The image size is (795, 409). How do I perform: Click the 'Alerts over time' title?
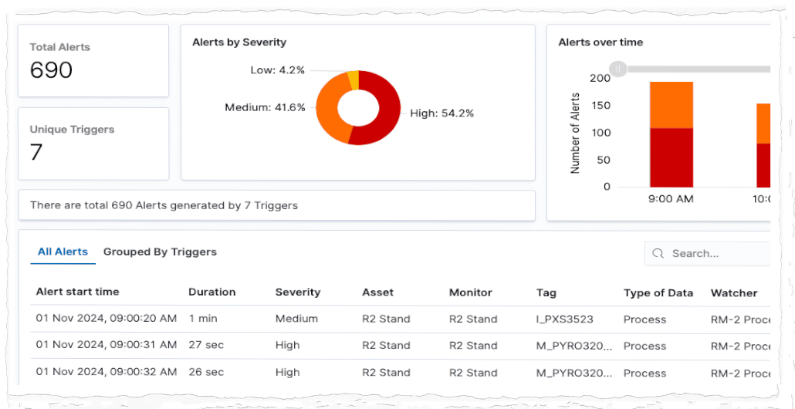tap(600, 42)
